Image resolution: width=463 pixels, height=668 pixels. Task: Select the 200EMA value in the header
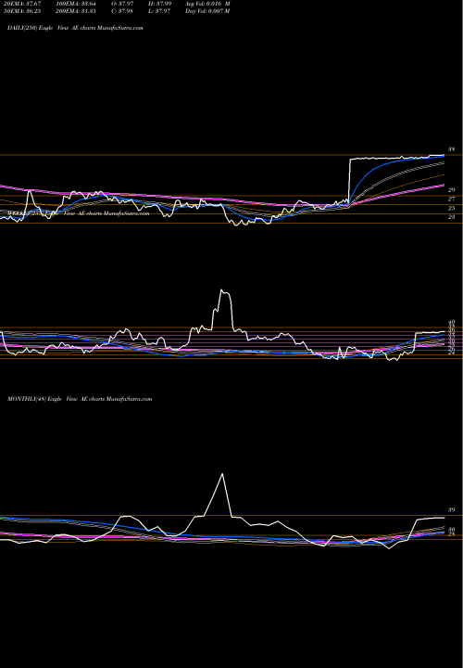78,11
